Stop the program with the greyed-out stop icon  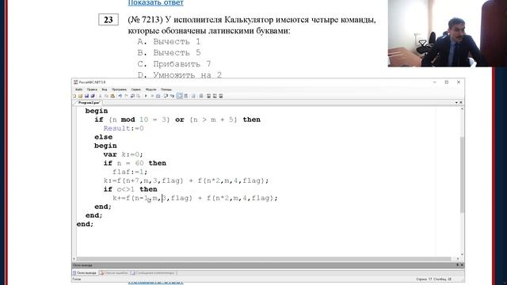click(152, 96)
